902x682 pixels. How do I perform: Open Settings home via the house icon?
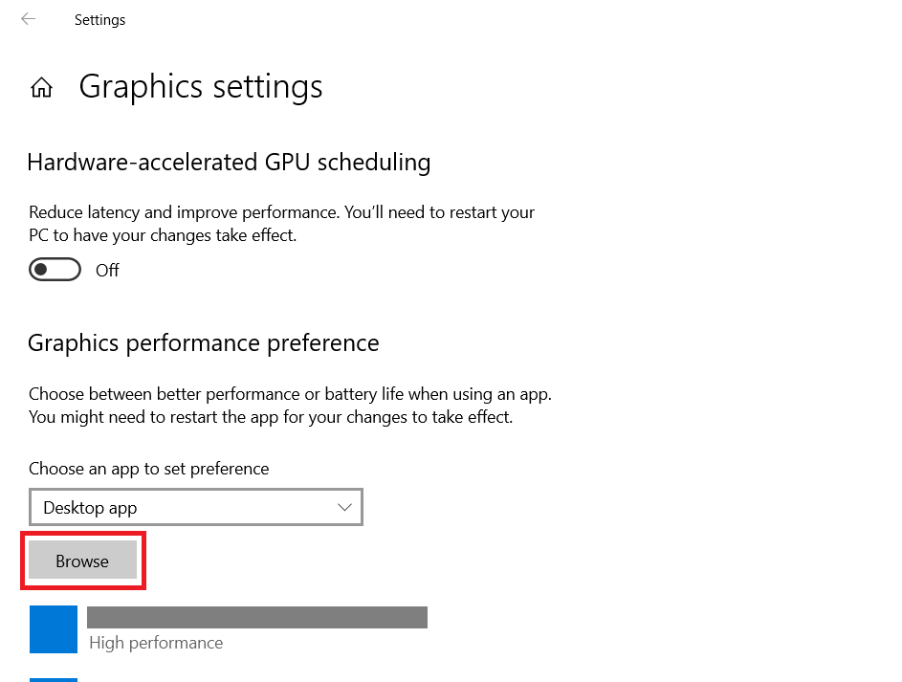click(x=41, y=87)
